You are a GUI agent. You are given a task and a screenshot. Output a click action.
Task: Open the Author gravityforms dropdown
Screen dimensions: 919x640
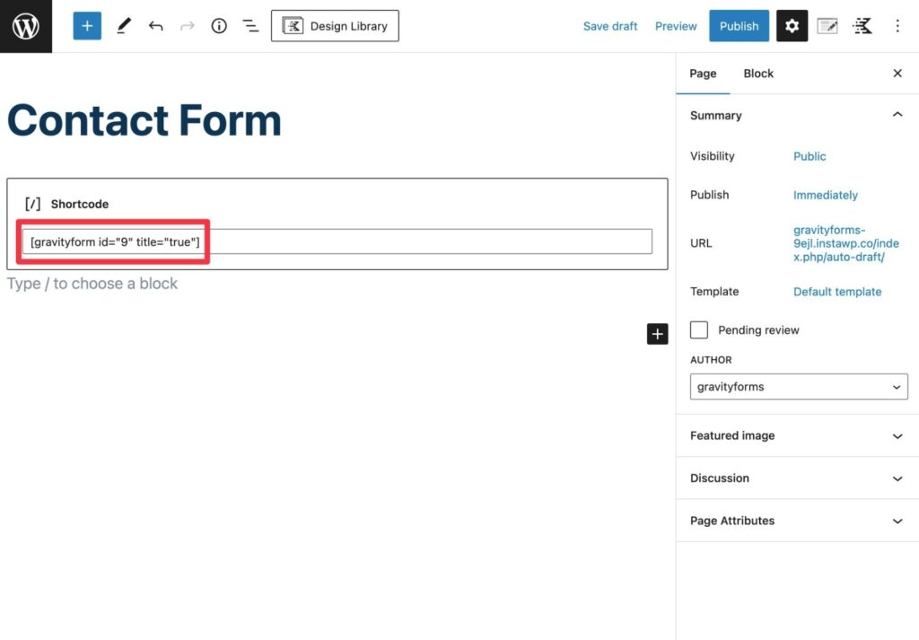click(799, 387)
